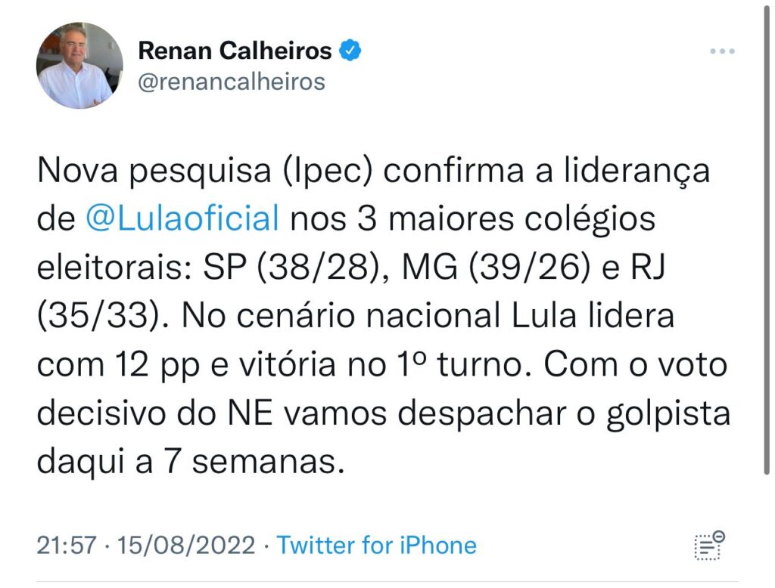Open Renan Calheiros profile picture

pyautogui.click(x=79, y=65)
